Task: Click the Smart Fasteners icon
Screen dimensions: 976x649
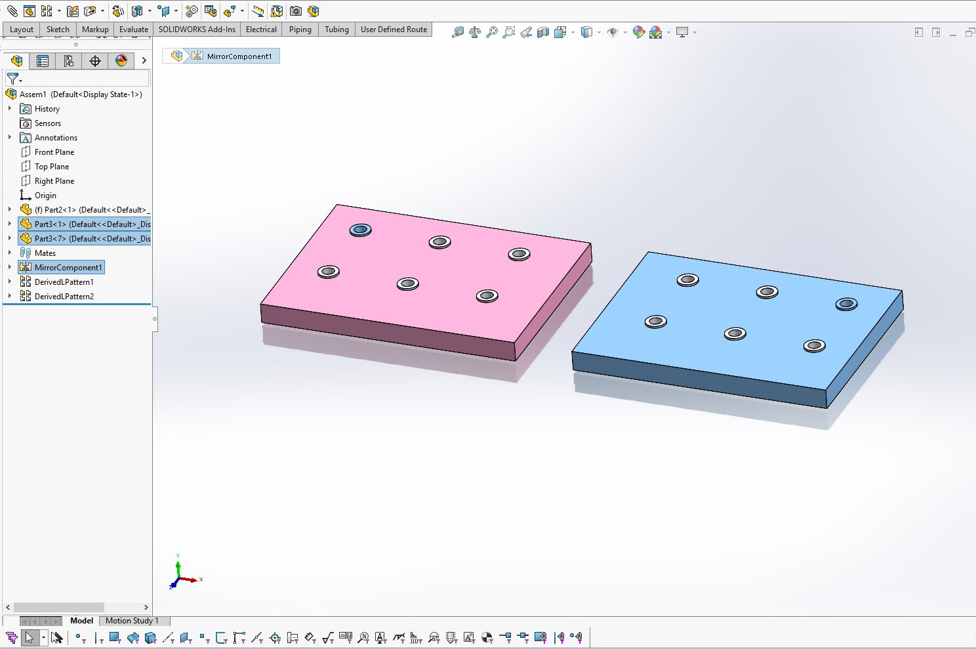Action: pyautogui.click(x=73, y=11)
